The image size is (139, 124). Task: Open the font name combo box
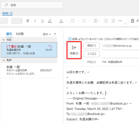coord(4,21)
